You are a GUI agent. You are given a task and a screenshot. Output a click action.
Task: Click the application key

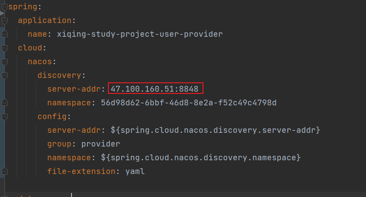45,20
